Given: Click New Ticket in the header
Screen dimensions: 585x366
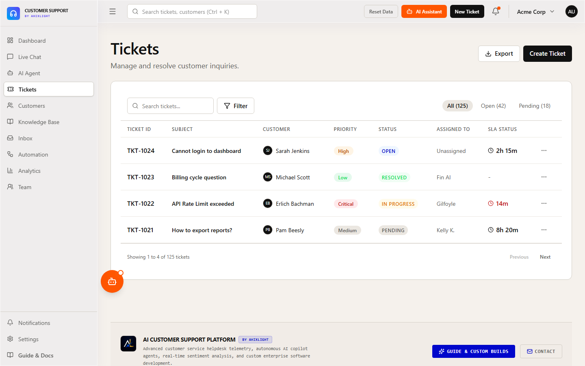Looking at the screenshot, I should [x=467, y=11].
